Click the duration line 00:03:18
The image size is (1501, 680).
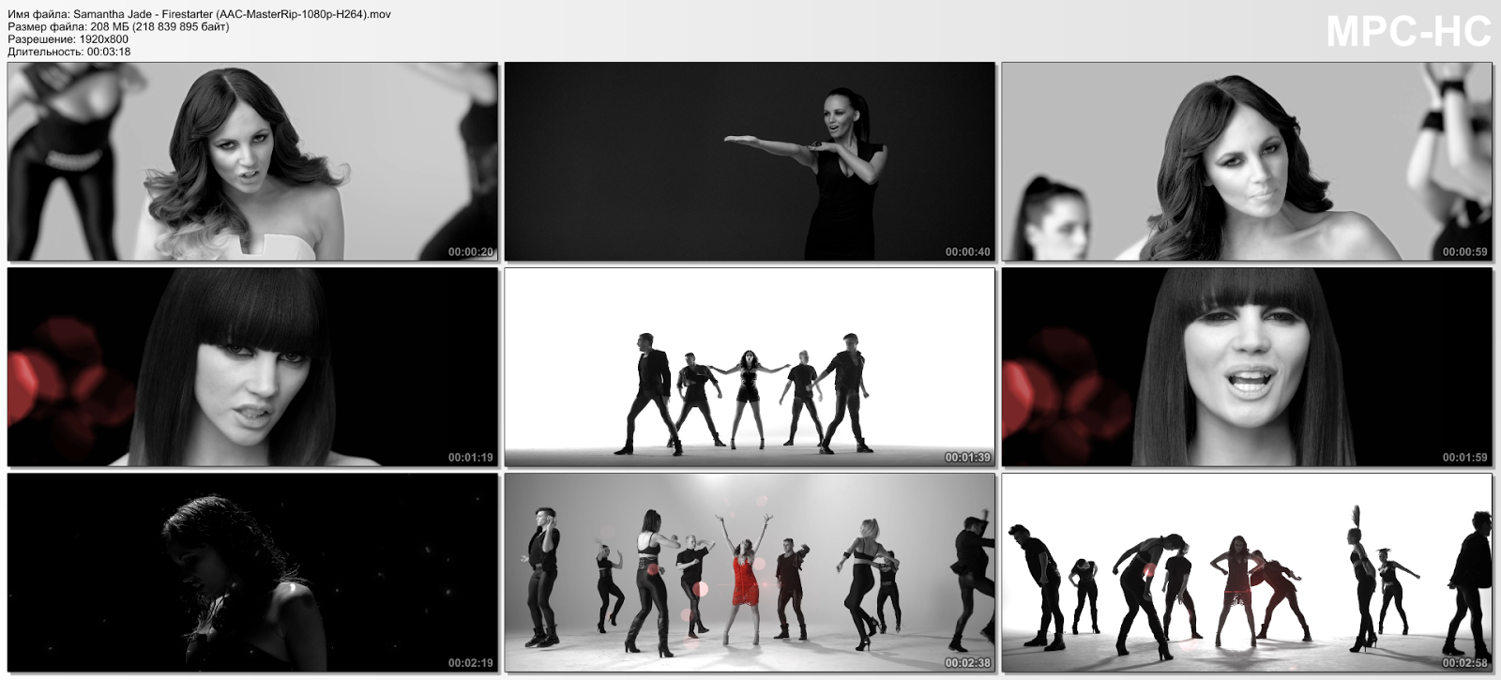click(69, 52)
